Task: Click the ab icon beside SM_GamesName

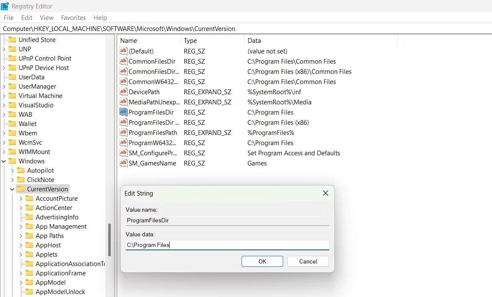Action: tap(124, 163)
